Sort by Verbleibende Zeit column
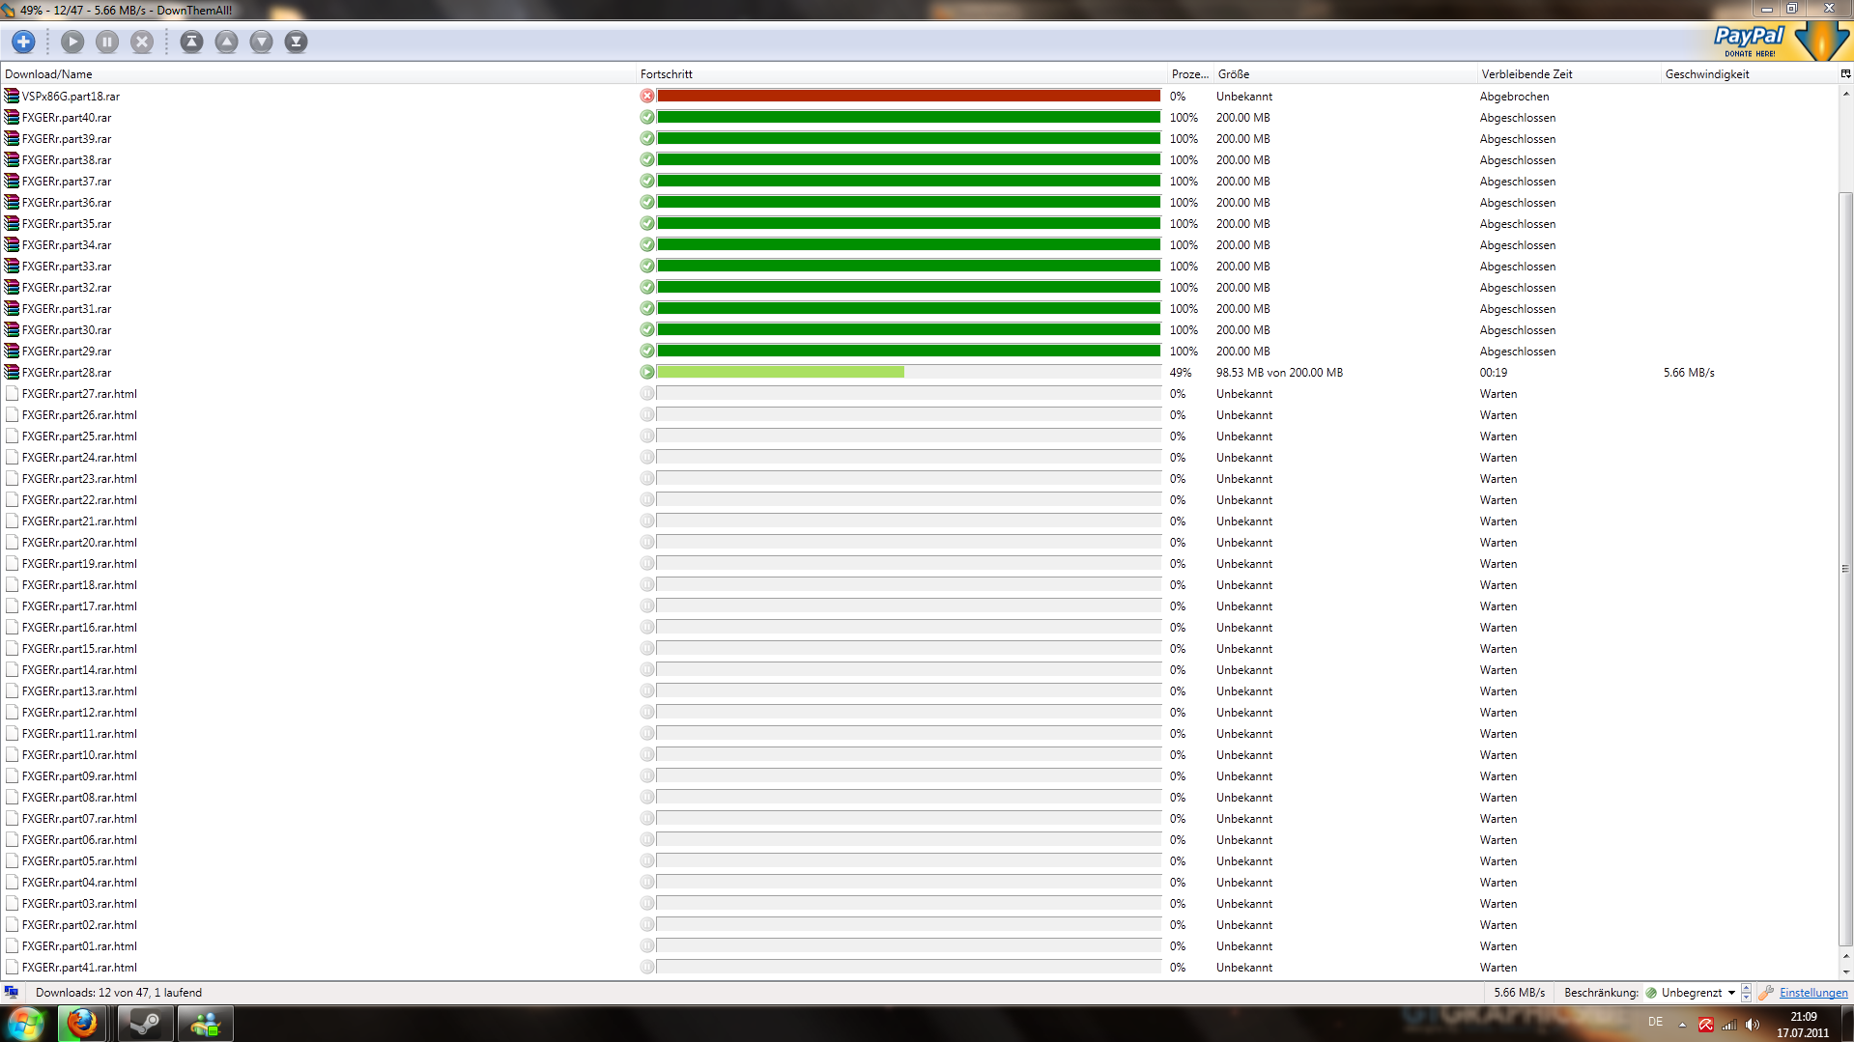 coord(1569,73)
